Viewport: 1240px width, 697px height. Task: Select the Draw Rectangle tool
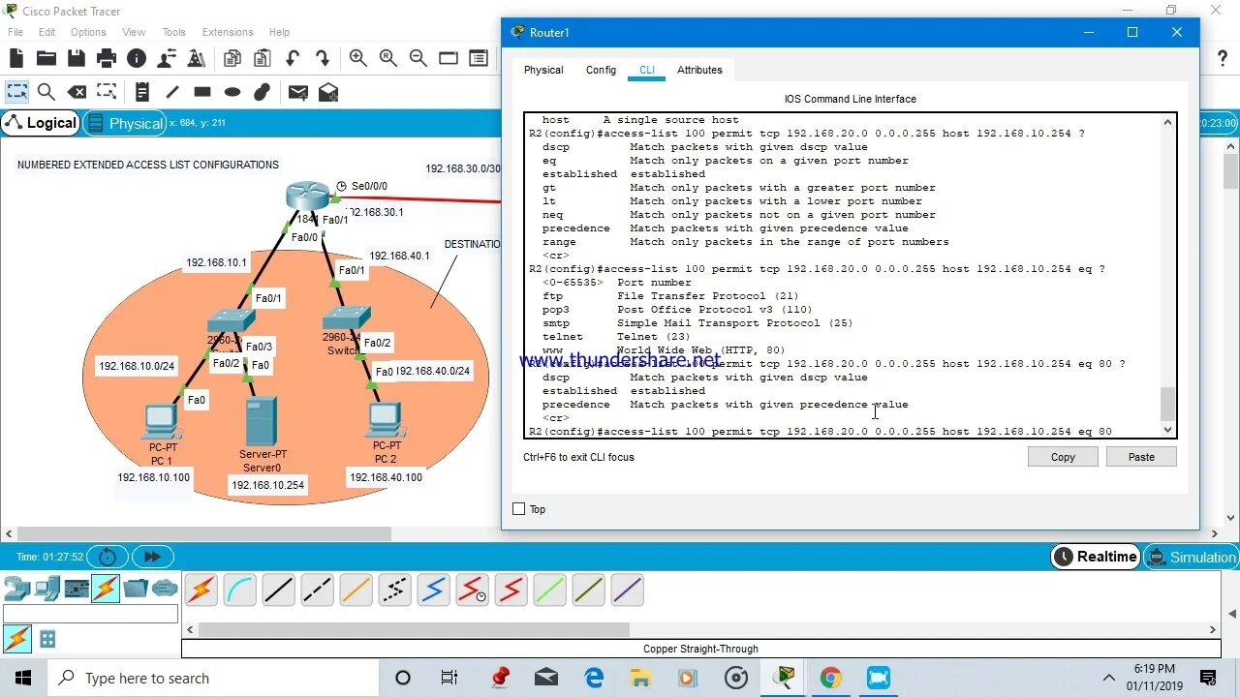point(202,92)
